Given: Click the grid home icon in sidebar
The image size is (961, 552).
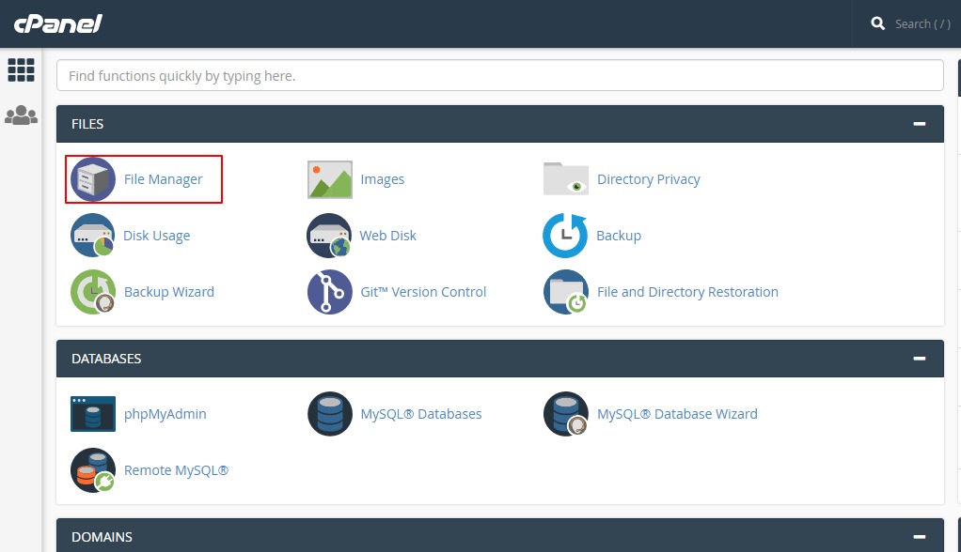Looking at the screenshot, I should tap(21, 69).
